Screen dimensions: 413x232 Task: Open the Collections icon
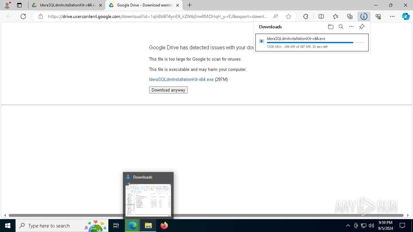pyautogui.click(x=350, y=16)
